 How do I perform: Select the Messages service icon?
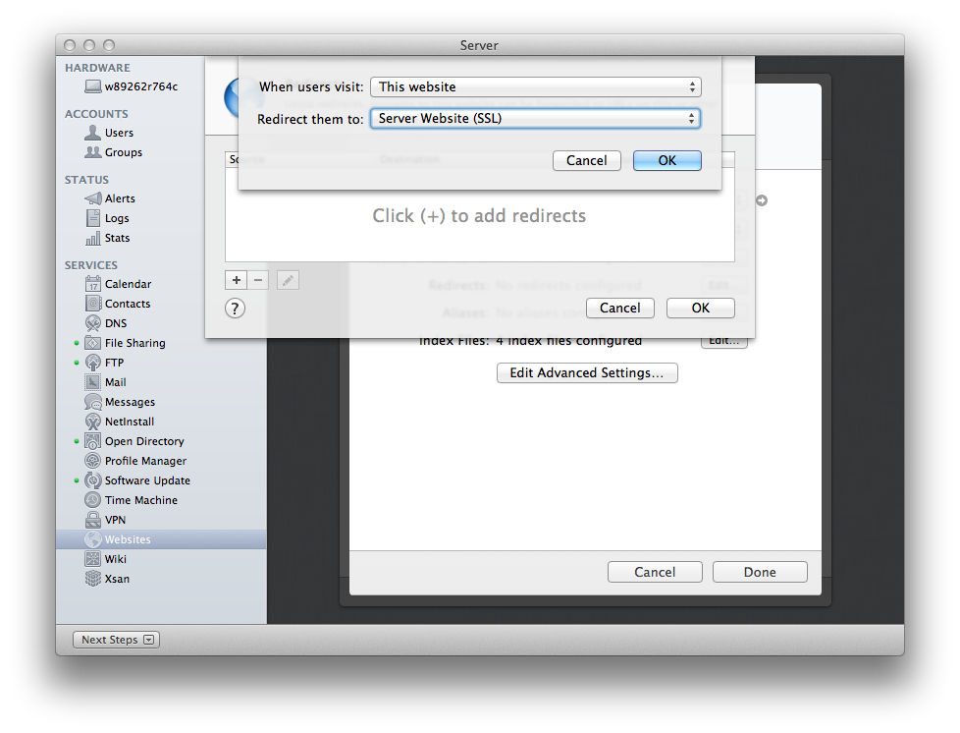coord(93,402)
